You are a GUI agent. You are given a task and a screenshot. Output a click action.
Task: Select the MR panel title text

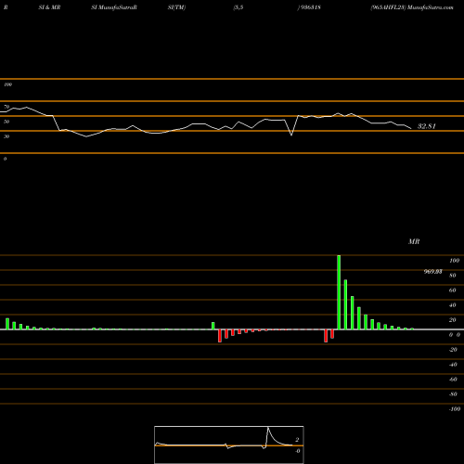[x=414, y=241]
